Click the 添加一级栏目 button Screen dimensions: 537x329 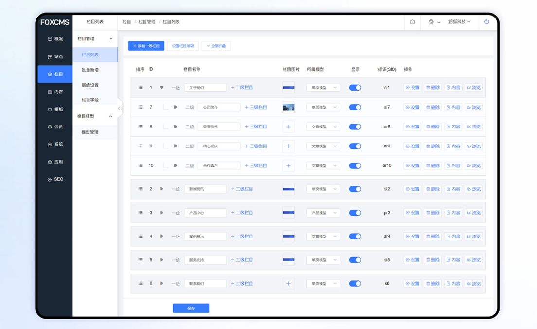coord(146,46)
